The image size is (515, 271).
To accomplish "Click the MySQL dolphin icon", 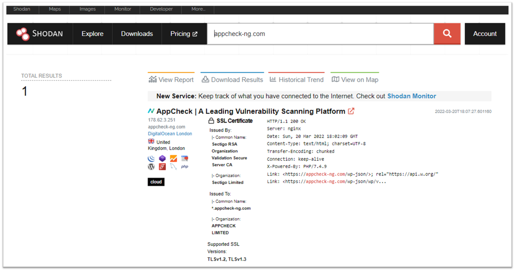I will click(x=173, y=167).
